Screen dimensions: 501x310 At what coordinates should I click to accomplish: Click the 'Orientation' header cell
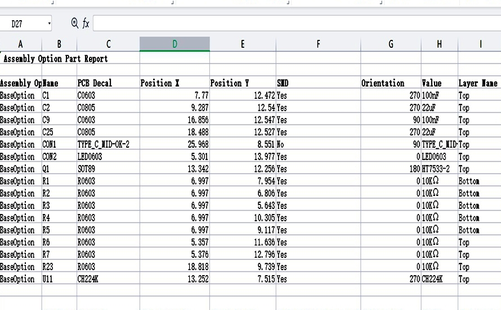coord(383,83)
